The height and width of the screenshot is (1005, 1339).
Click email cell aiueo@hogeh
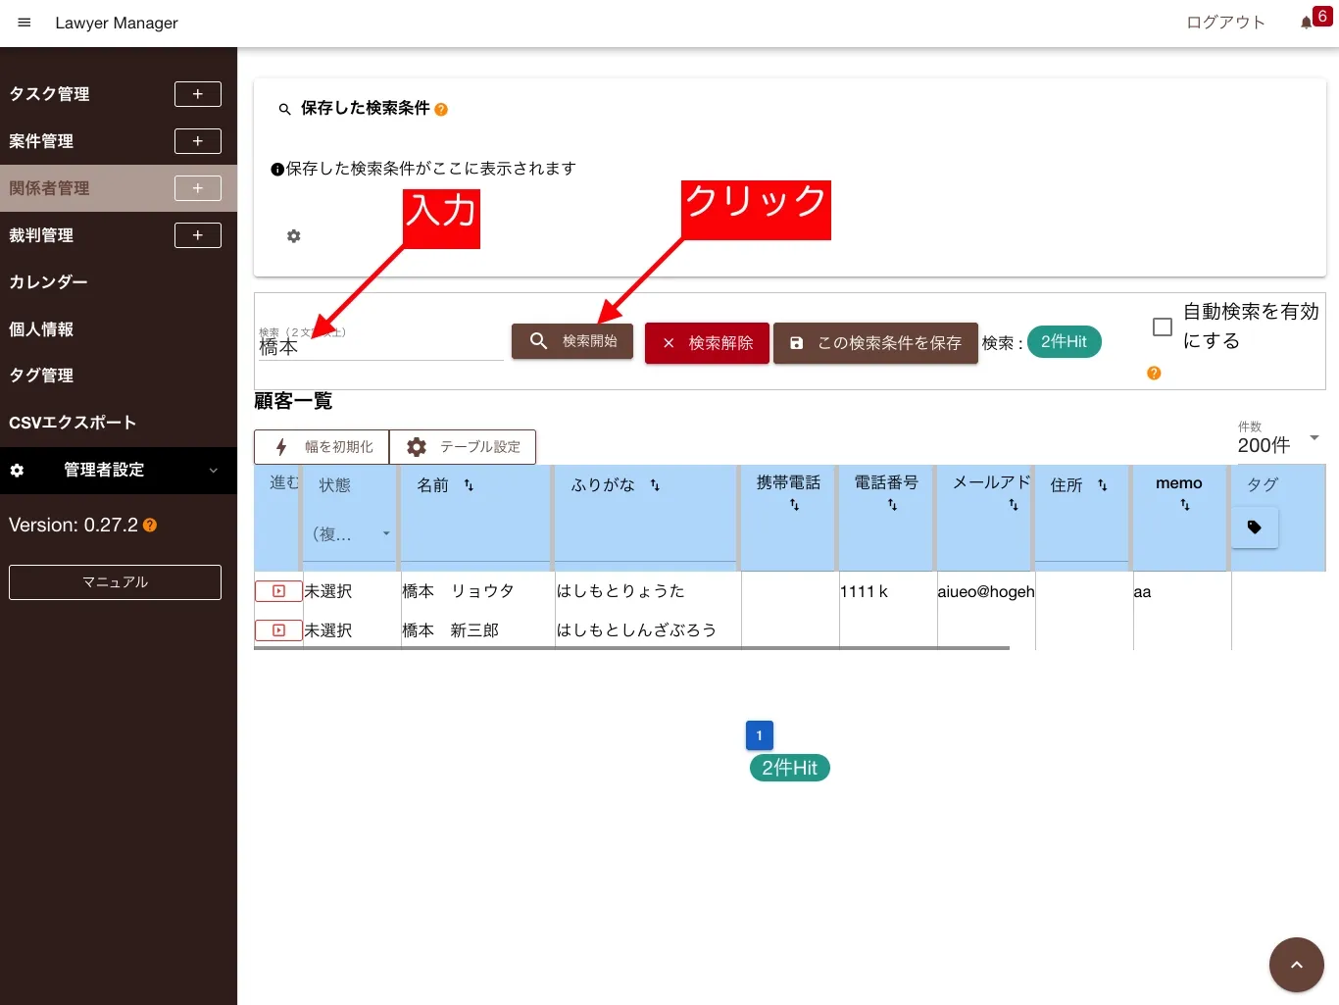click(x=986, y=591)
